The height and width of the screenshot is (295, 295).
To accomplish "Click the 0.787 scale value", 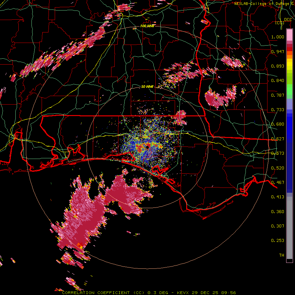I will 278,95.
